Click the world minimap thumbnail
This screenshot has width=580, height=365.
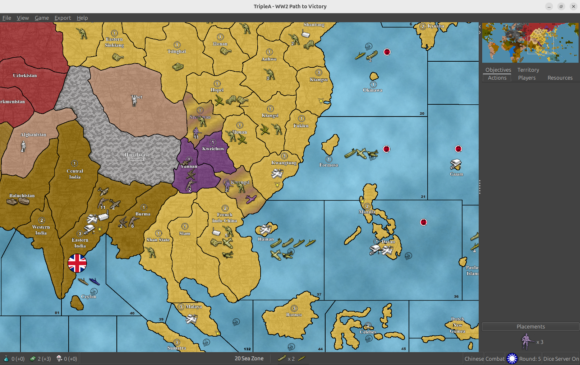click(x=530, y=43)
